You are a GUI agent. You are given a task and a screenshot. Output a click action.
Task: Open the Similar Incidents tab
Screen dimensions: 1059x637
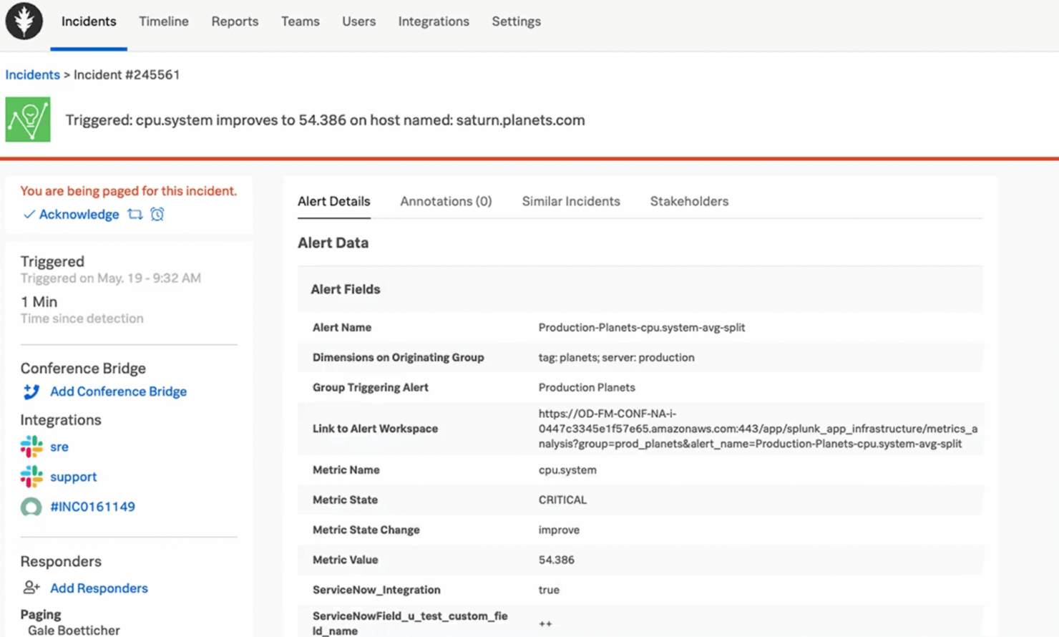570,201
